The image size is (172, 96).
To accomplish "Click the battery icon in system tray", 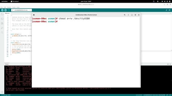I will click(x=170, y=1).
